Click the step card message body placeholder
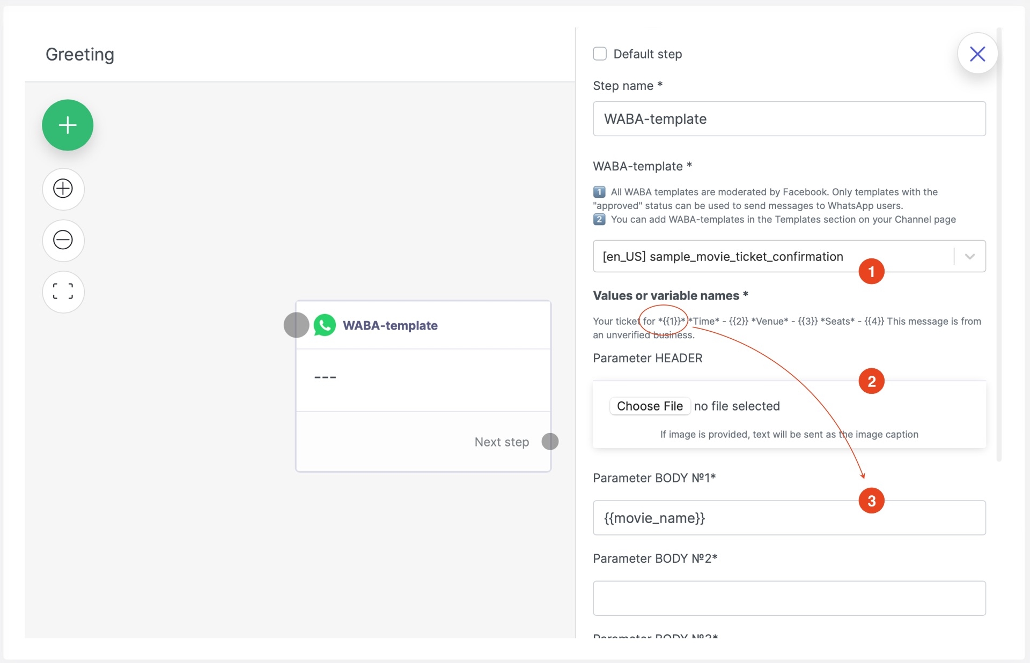Image resolution: width=1030 pixels, height=663 pixels. click(x=326, y=377)
